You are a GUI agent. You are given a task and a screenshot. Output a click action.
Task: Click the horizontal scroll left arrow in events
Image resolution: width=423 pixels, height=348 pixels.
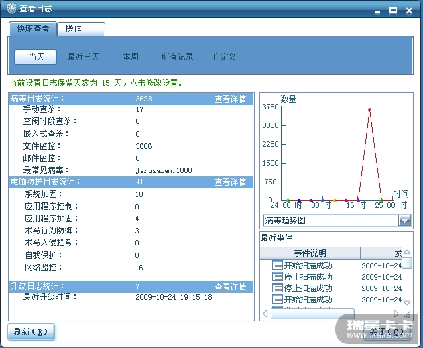click(265, 314)
